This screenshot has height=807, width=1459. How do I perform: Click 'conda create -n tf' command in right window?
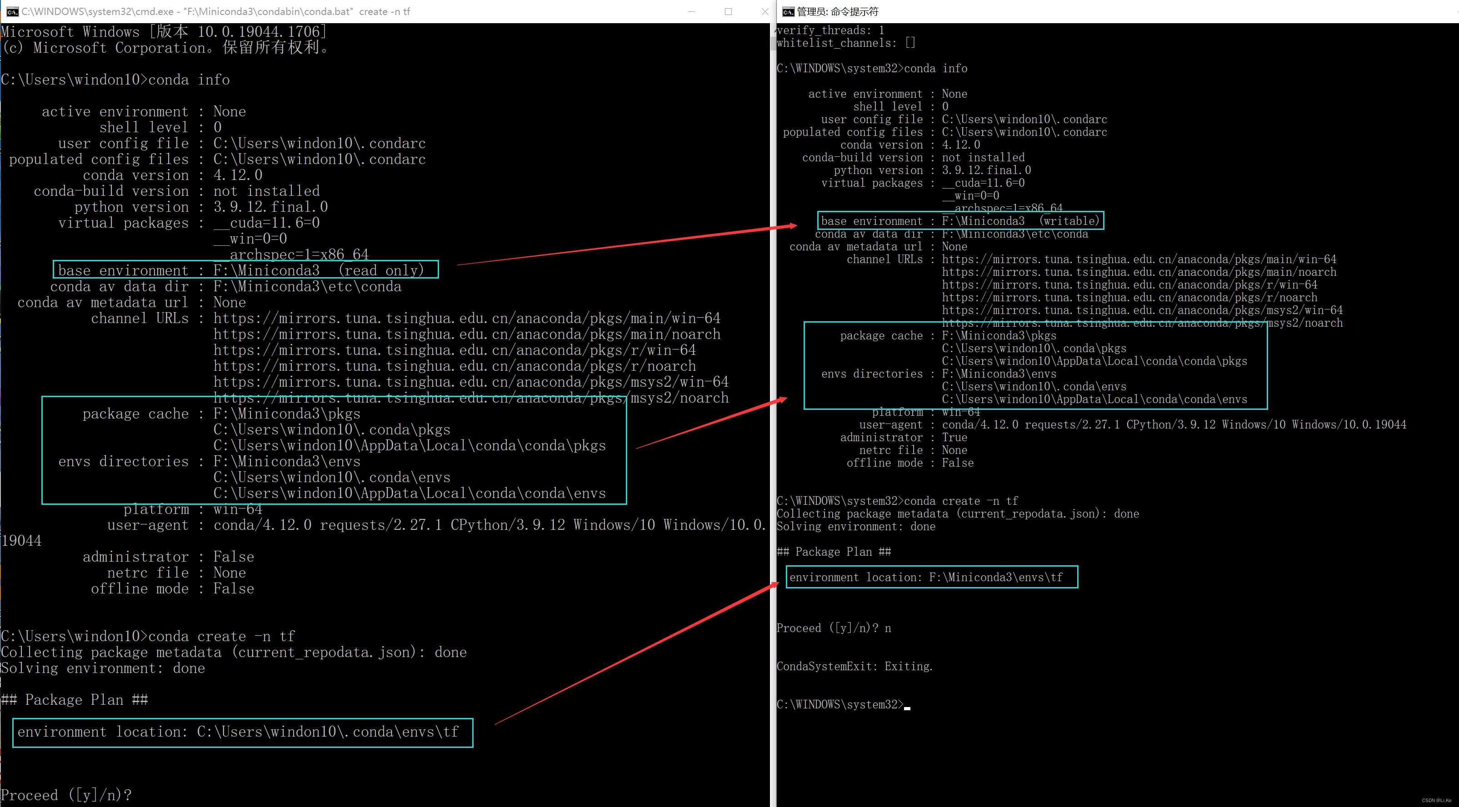click(x=960, y=501)
